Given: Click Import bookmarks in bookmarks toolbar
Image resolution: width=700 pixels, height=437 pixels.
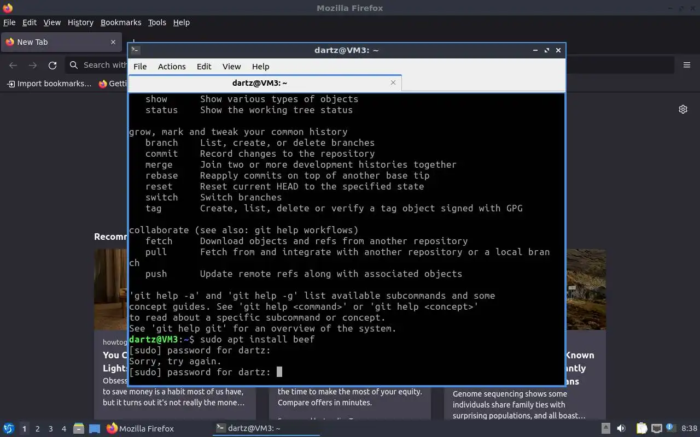Looking at the screenshot, I should tap(49, 84).
